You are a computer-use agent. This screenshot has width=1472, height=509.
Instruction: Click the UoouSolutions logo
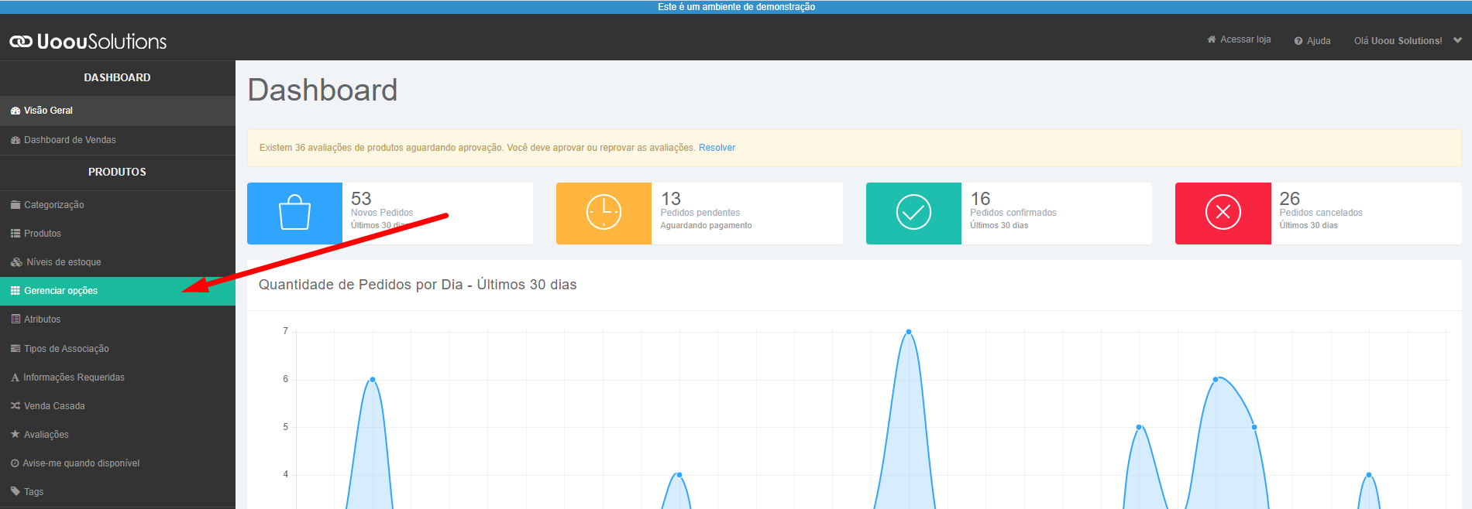88,41
